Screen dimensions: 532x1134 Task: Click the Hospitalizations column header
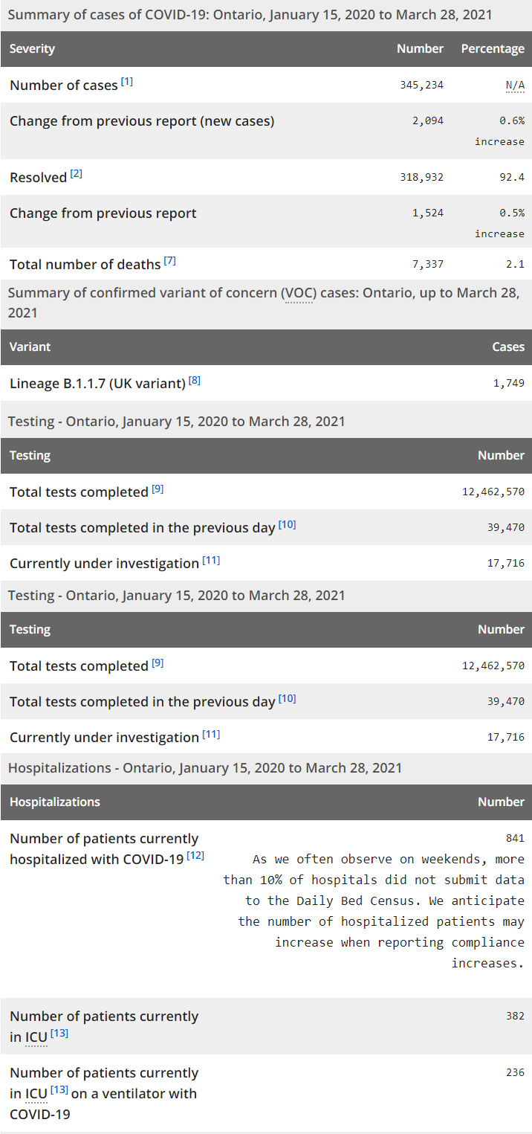click(54, 802)
